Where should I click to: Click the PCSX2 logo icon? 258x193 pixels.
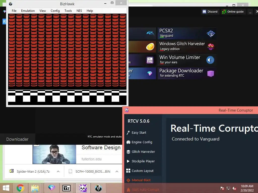click(211, 34)
